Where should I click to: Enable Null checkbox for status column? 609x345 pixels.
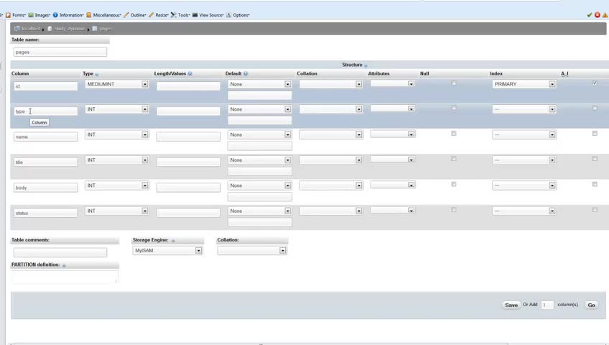[x=454, y=209]
